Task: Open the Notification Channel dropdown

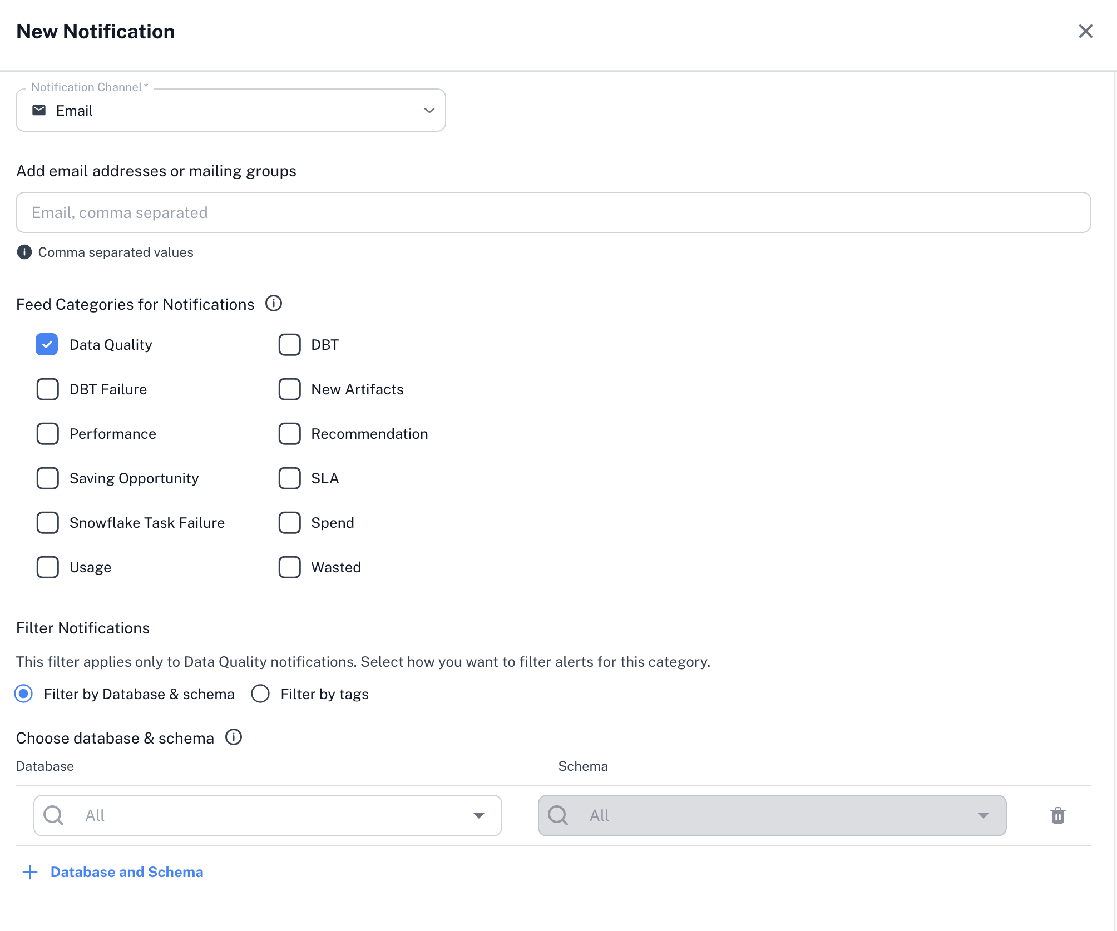Action: coord(428,110)
